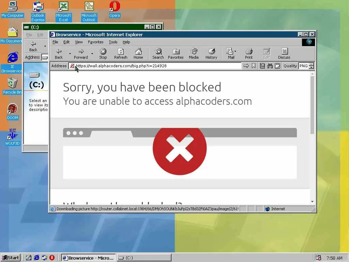Click the page vertical scrollbar thumb
The image size is (349, 262).
click(x=312, y=105)
